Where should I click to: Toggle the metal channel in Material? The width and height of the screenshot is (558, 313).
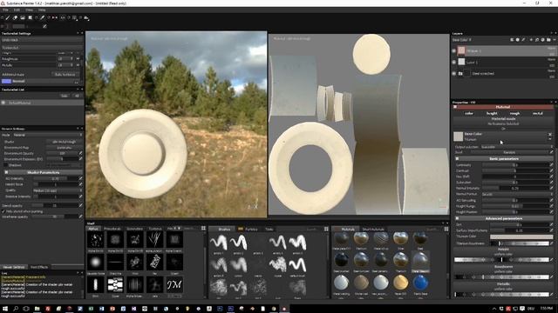538,113
